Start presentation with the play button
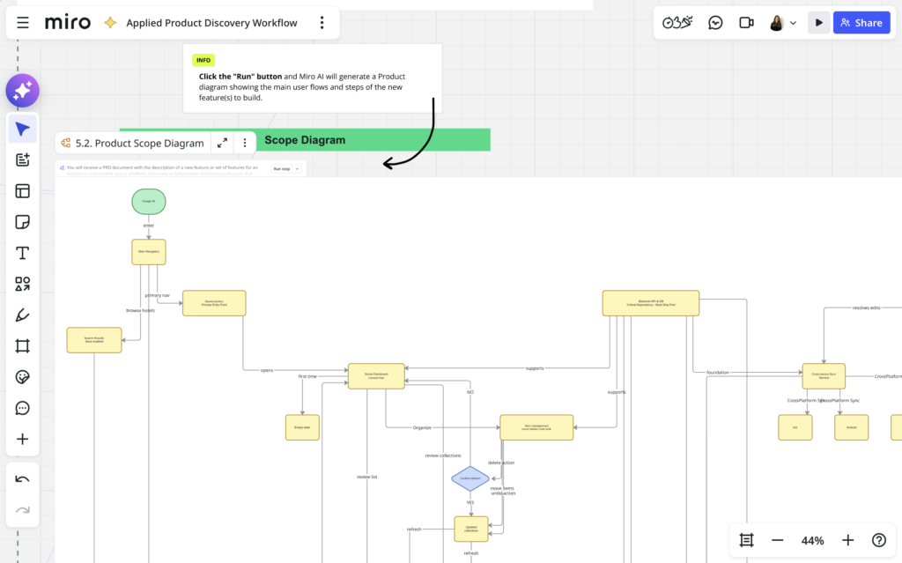The image size is (902, 563). [818, 22]
